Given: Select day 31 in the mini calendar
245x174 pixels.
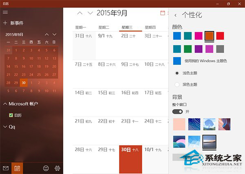Looking at the screenshot, I should [9, 50].
